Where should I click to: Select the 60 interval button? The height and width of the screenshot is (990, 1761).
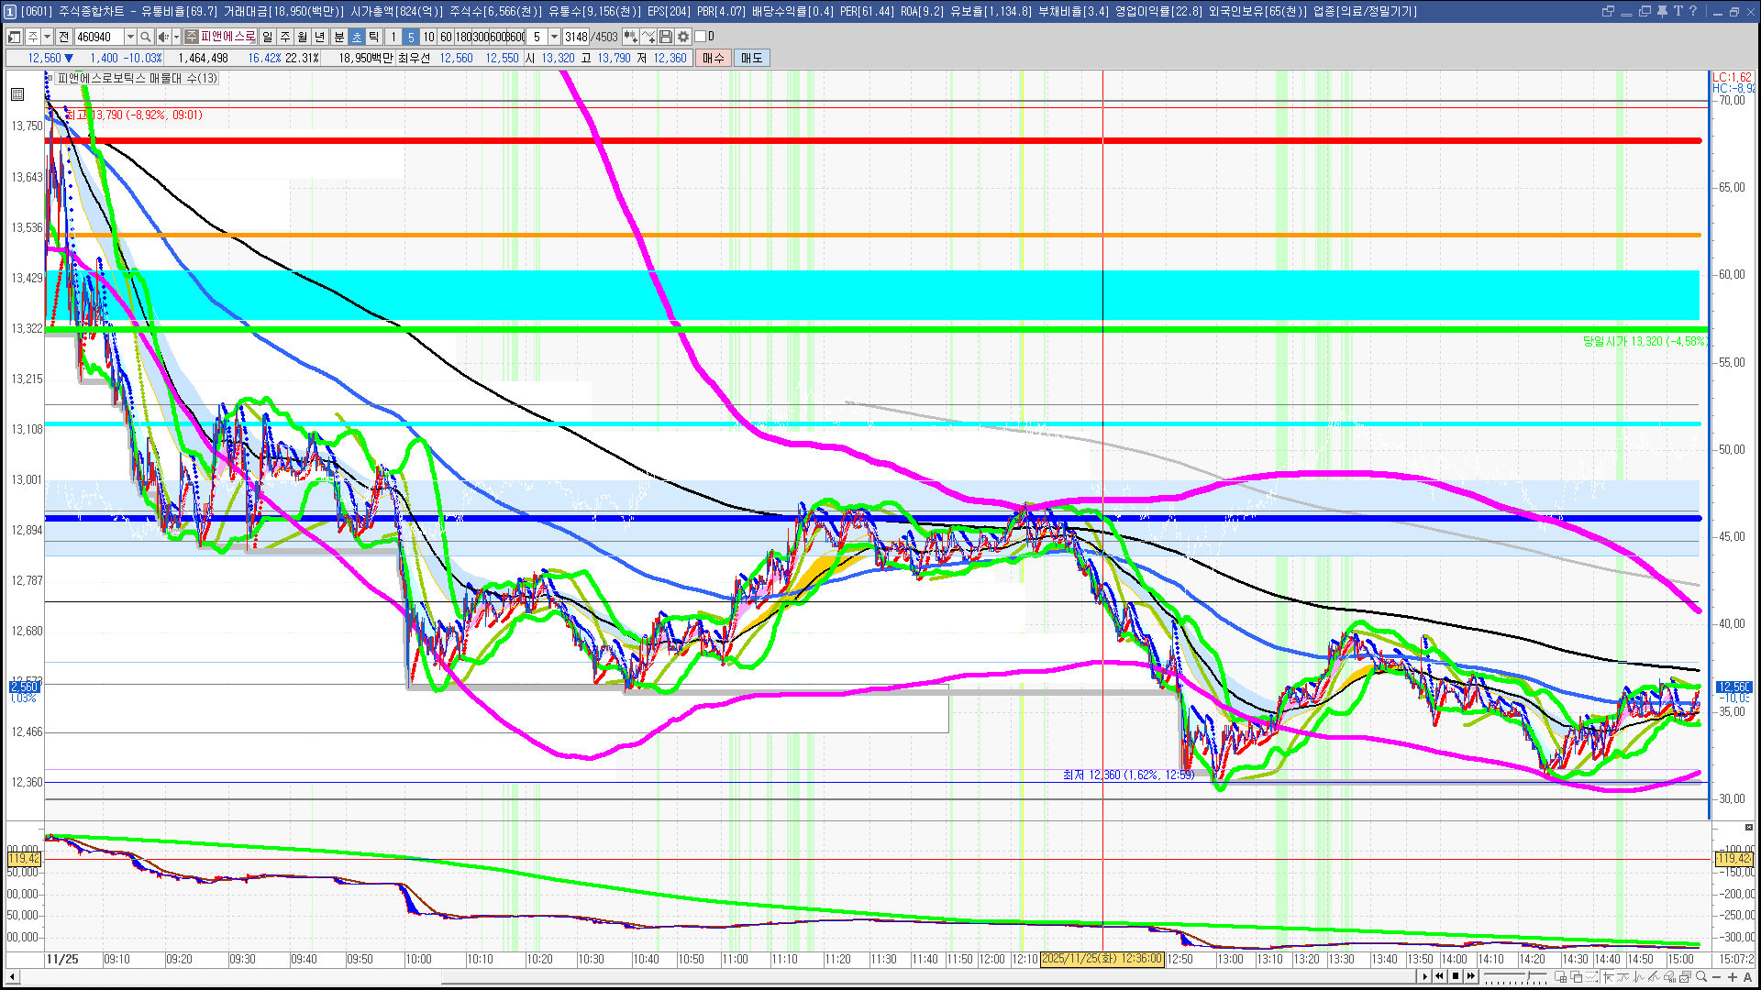click(446, 37)
